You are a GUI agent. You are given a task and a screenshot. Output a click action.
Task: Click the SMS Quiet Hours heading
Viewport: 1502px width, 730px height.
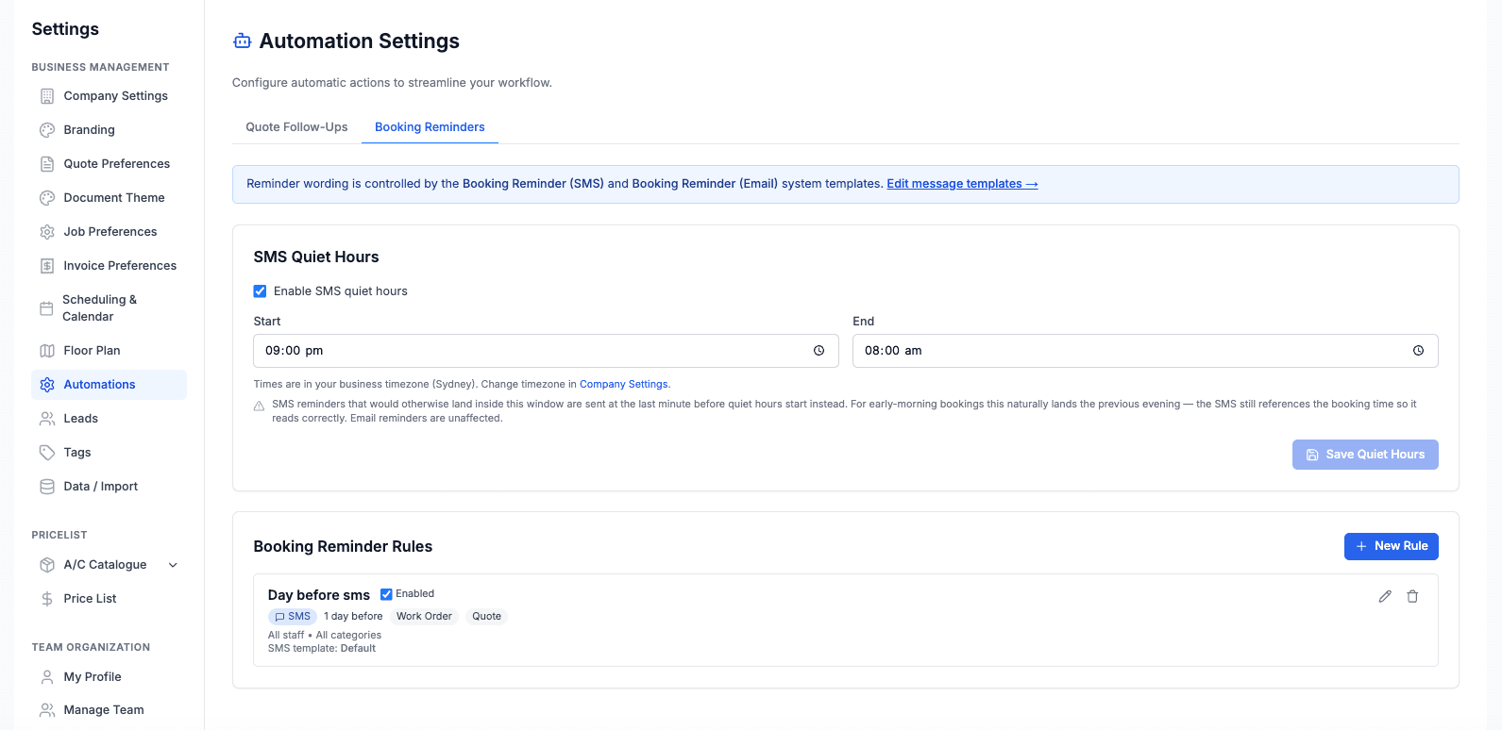coord(316,257)
